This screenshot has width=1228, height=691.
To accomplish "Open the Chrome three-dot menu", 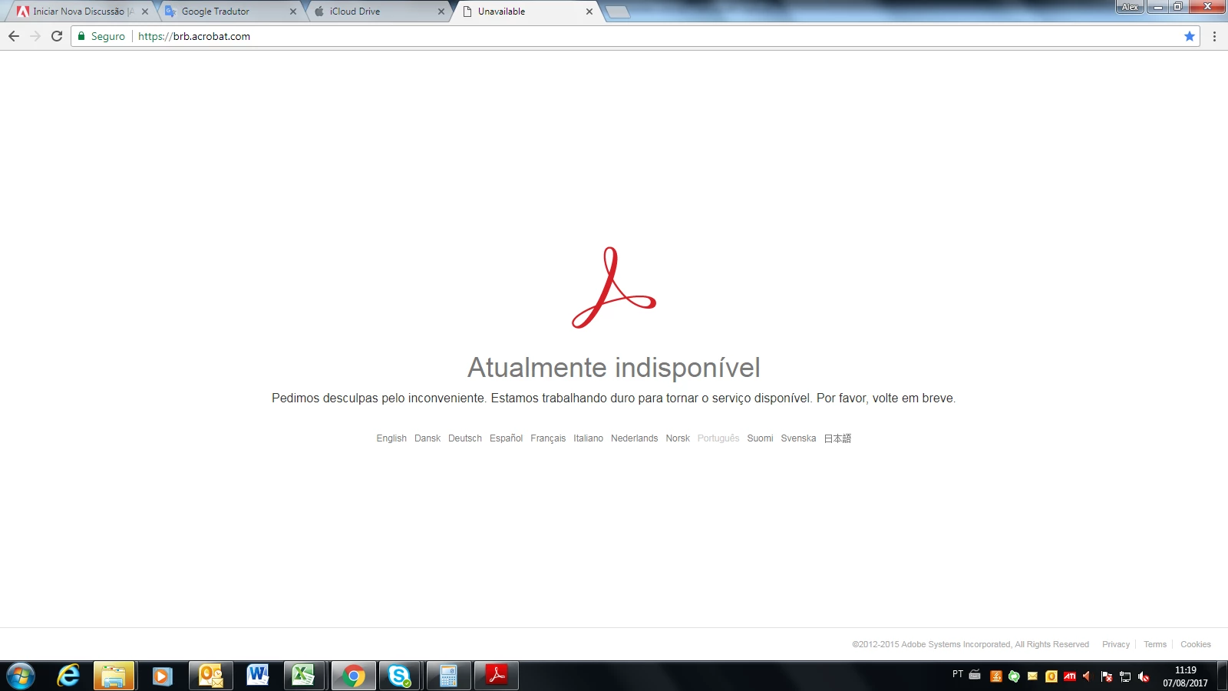I will point(1214,36).
